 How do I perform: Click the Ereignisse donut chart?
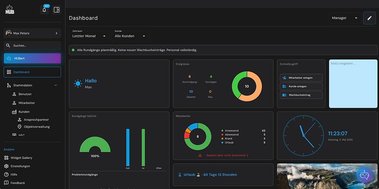click(x=247, y=86)
